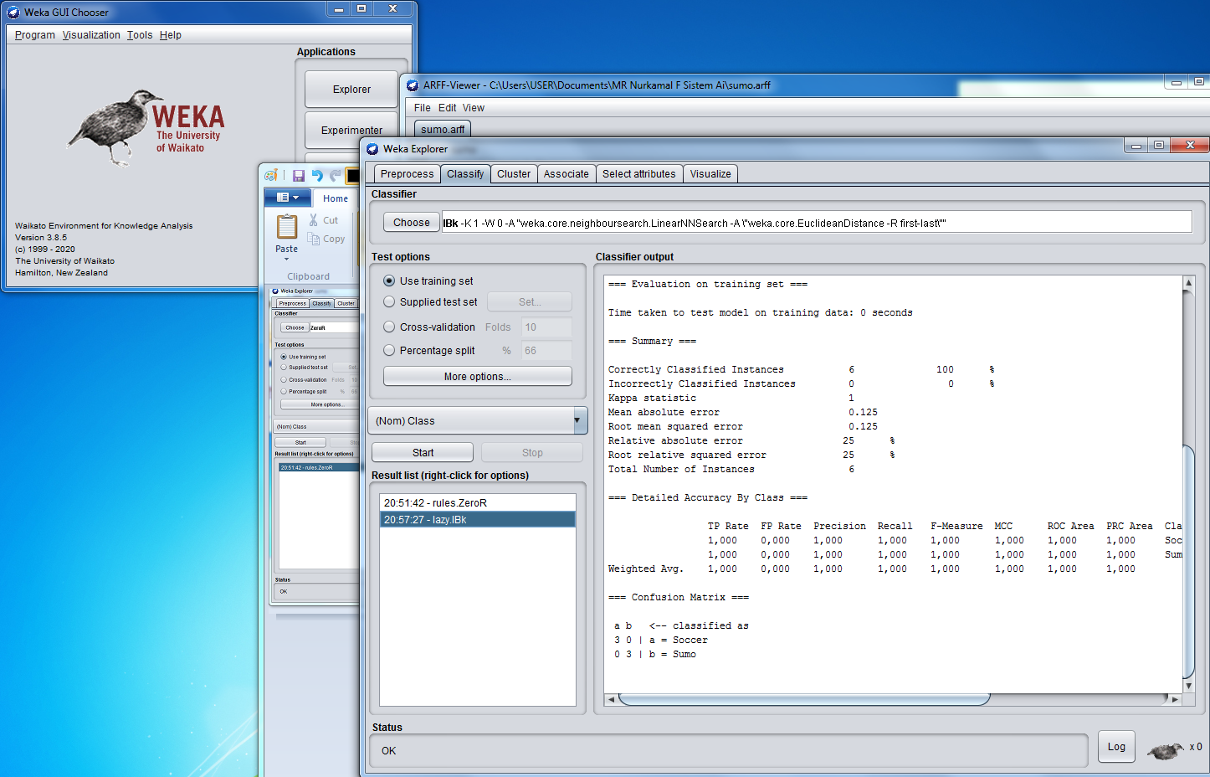Click the Copy pages icon in Paint
The image size is (1210, 777).
coord(313,239)
